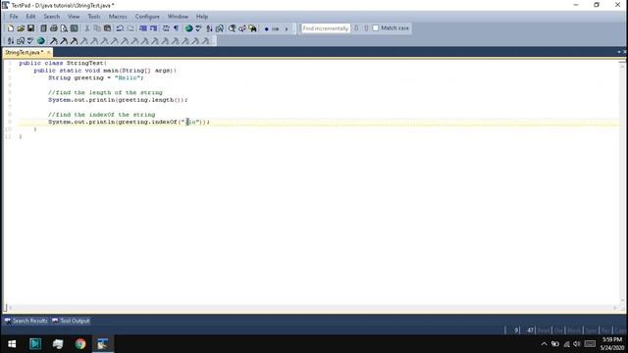Image resolution: width=628 pixels, height=353 pixels.
Task: Open the Help menu
Action: point(202,17)
